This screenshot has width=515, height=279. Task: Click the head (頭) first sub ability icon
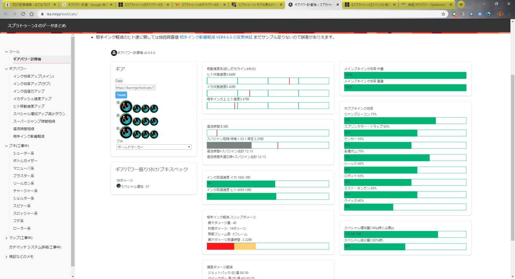[x=137, y=108]
